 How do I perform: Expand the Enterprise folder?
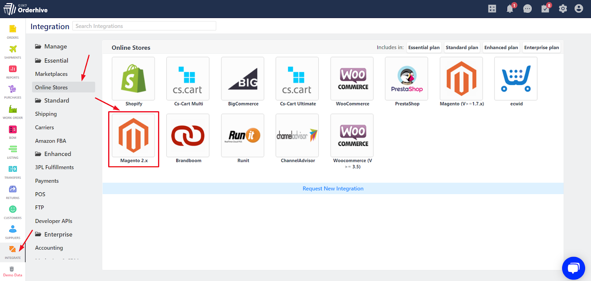pyautogui.click(x=54, y=234)
